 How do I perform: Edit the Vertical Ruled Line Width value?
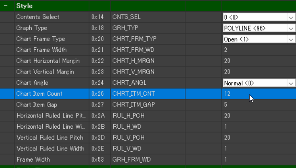coord(258,148)
